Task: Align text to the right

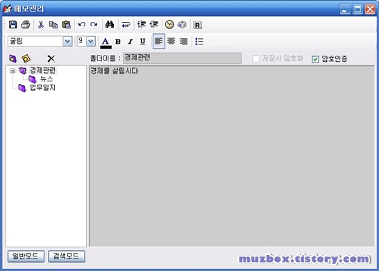Action: (183, 42)
